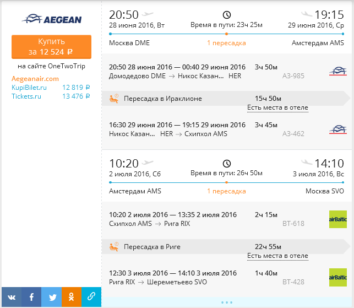Open the Aegeanair.com offer link
The image size is (354, 308).
click(35, 79)
